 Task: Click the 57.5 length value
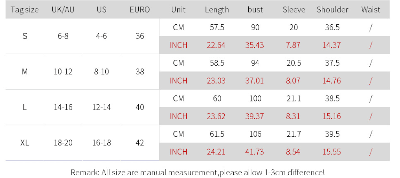click(217, 27)
